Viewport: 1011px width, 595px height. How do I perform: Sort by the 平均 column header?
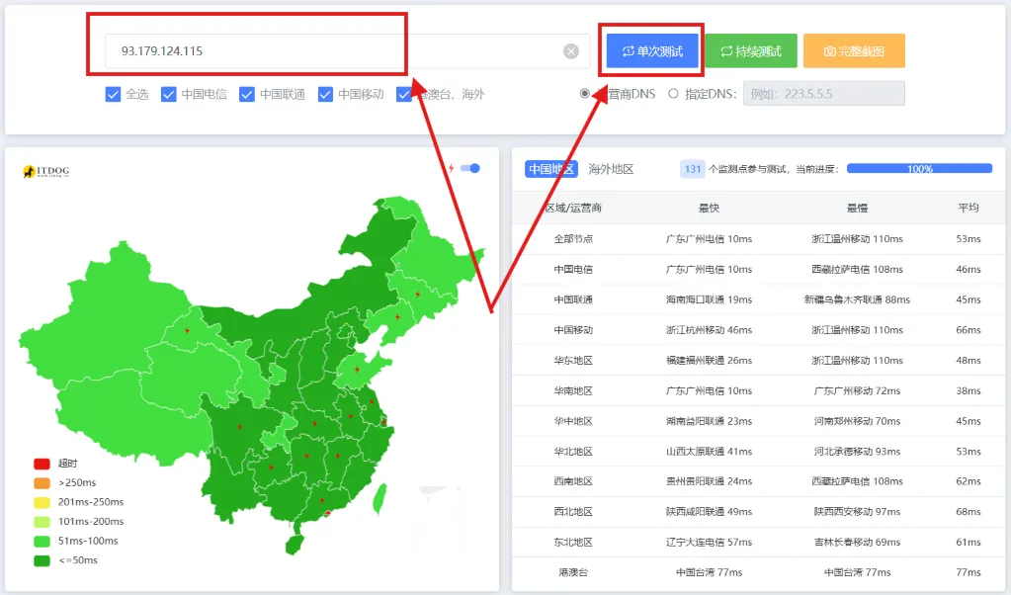click(969, 208)
